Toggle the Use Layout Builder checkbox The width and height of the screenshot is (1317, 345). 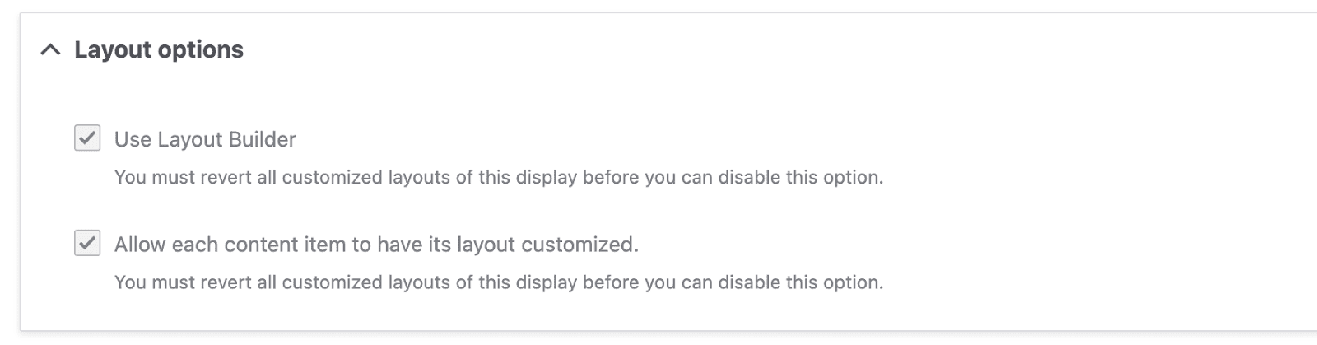click(x=87, y=138)
